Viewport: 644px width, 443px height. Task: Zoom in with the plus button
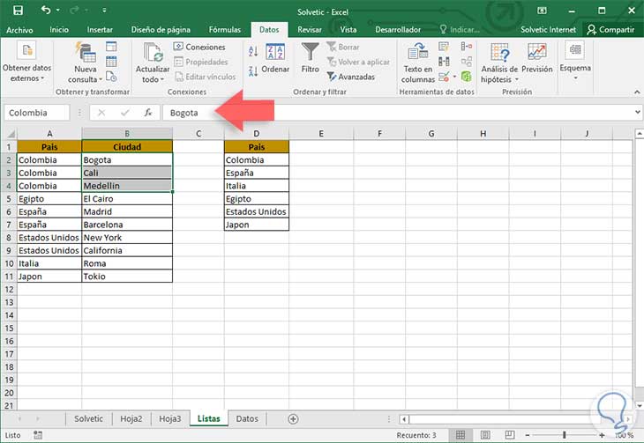602,435
